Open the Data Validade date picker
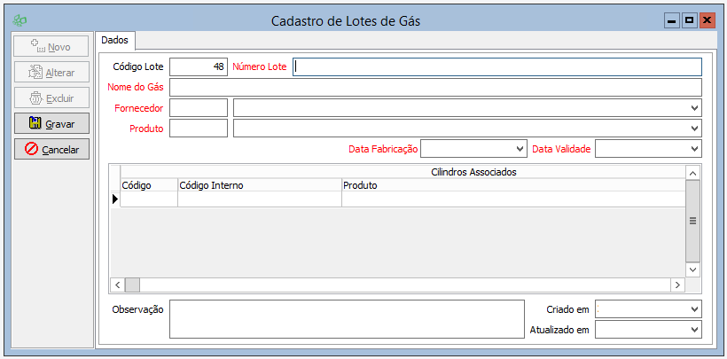 pos(693,149)
